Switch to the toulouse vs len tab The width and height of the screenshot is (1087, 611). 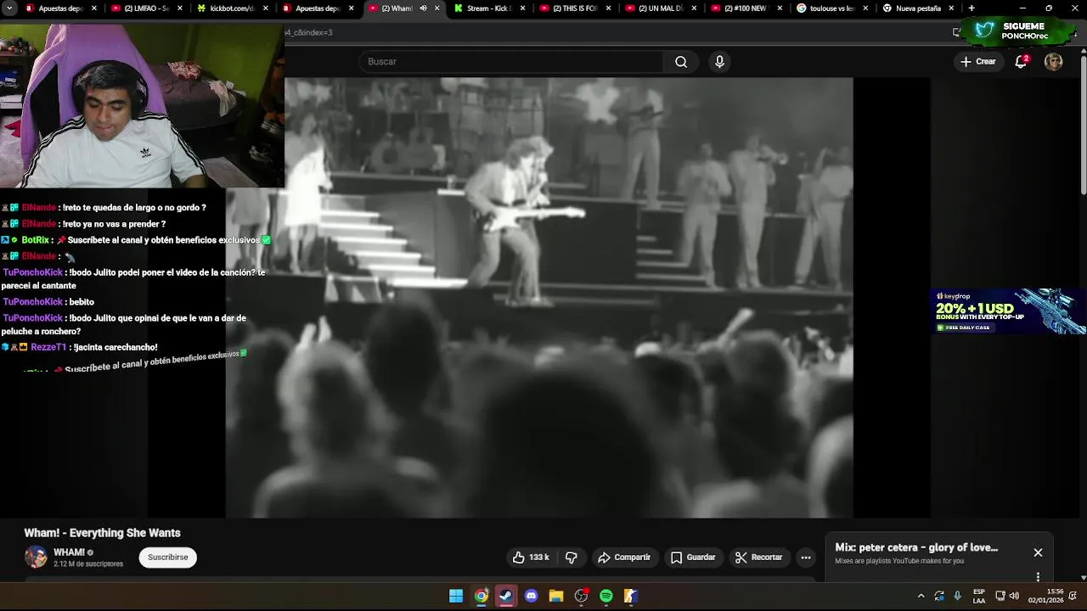832,8
